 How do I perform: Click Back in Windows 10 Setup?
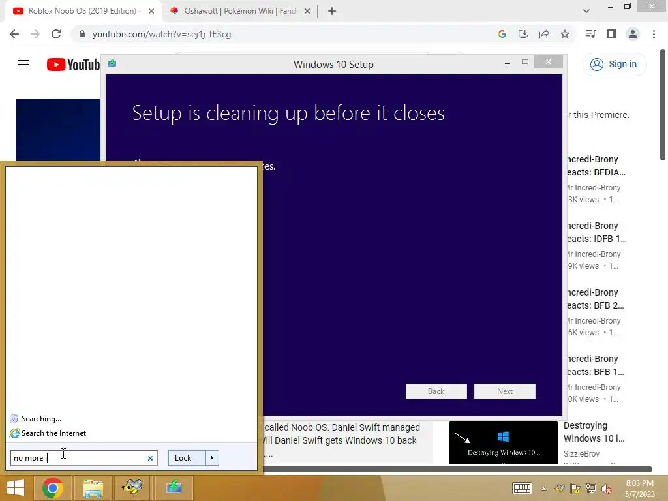(436, 391)
